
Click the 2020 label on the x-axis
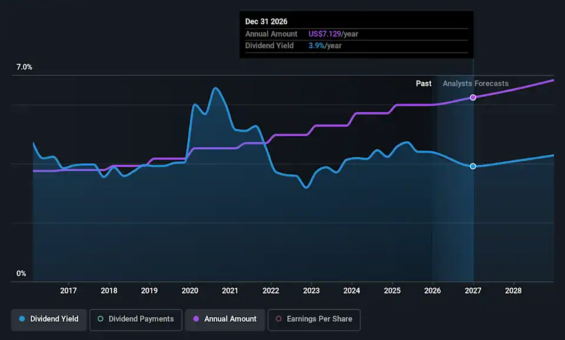[x=190, y=291]
